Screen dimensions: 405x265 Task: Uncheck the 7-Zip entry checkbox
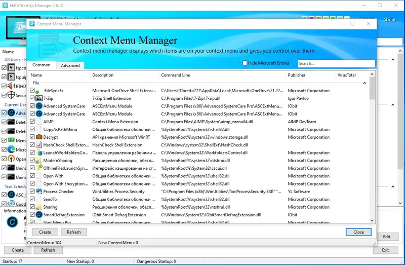coord(32,98)
